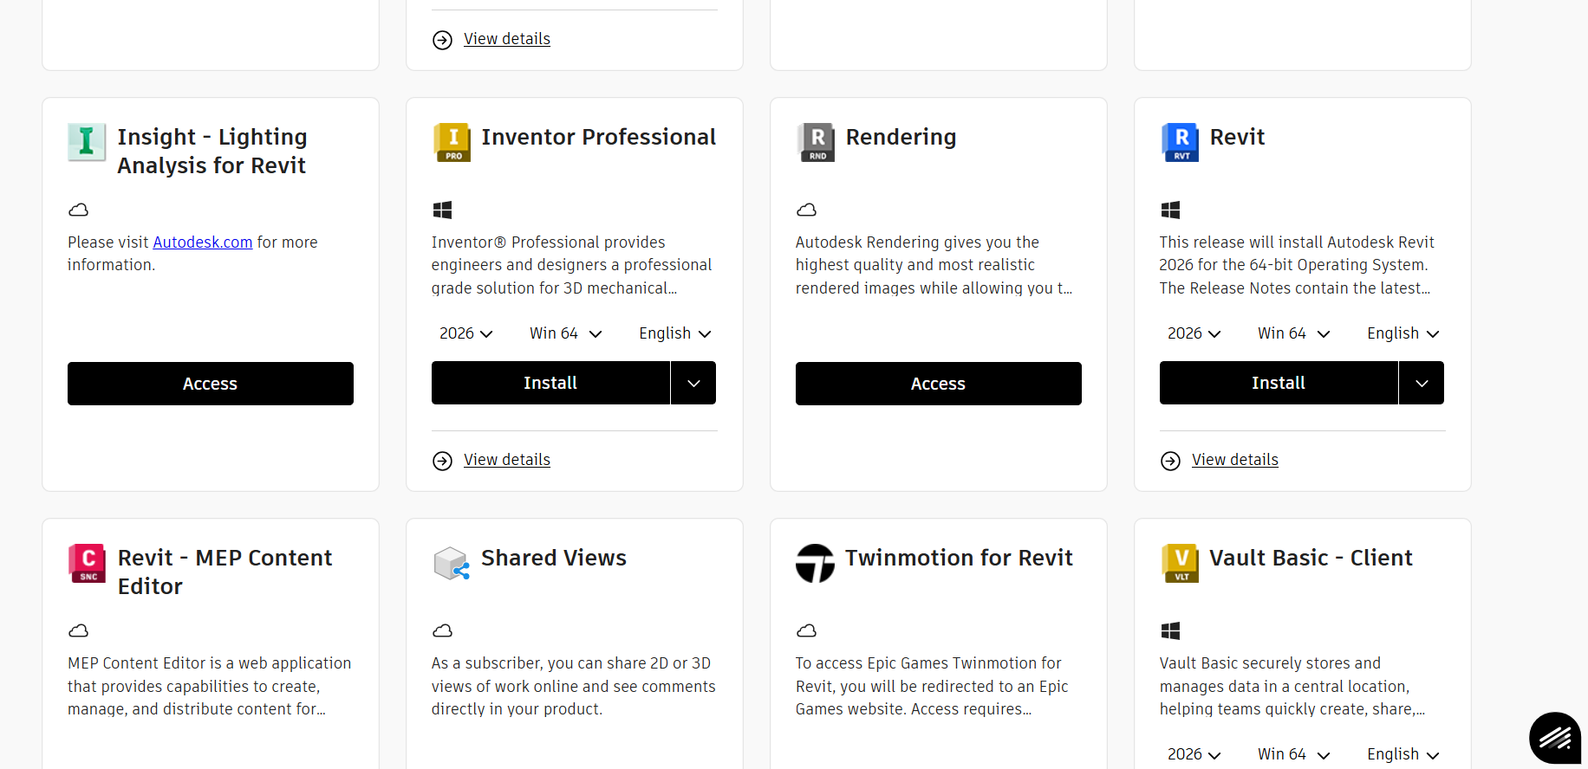The height and width of the screenshot is (769, 1588).
Task: Click the Vault Basic Client icon
Action: (1180, 563)
